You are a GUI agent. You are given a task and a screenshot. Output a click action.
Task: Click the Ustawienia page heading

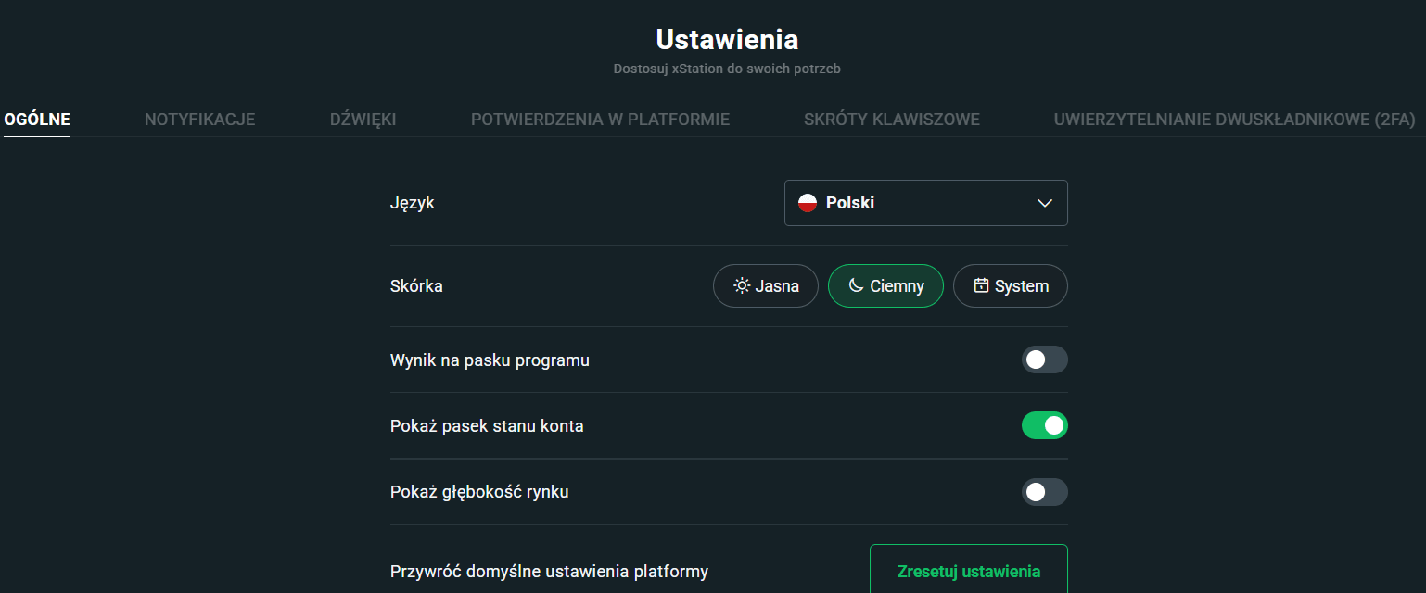tap(727, 39)
